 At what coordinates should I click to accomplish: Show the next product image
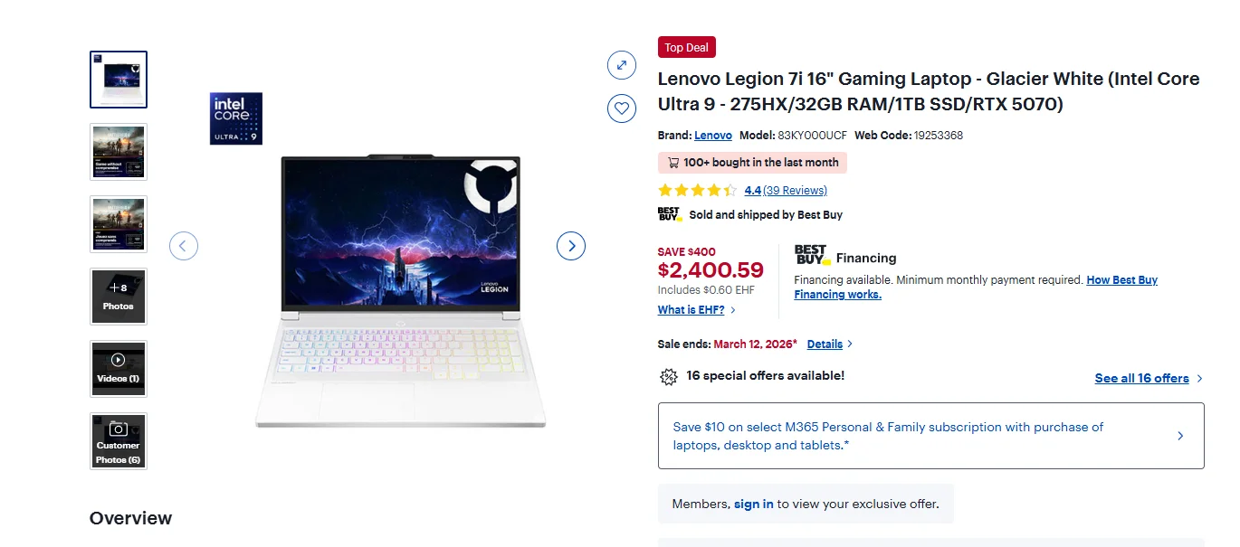570,245
